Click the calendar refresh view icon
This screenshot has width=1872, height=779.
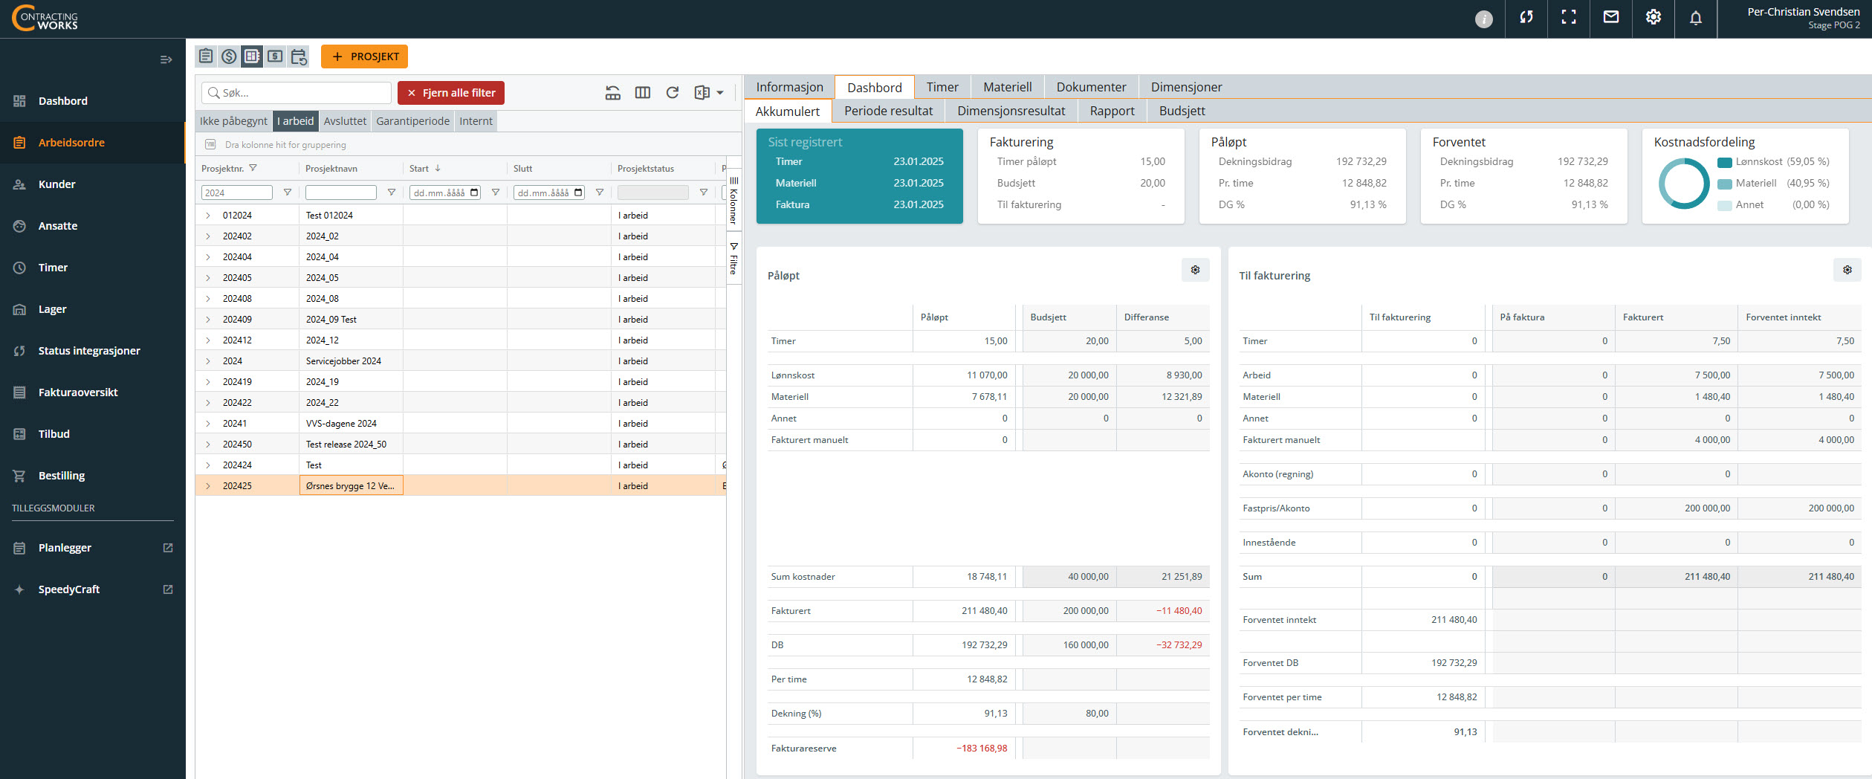click(299, 56)
